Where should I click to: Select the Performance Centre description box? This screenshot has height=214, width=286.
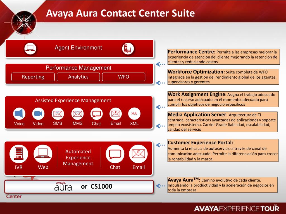(x=224, y=57)
